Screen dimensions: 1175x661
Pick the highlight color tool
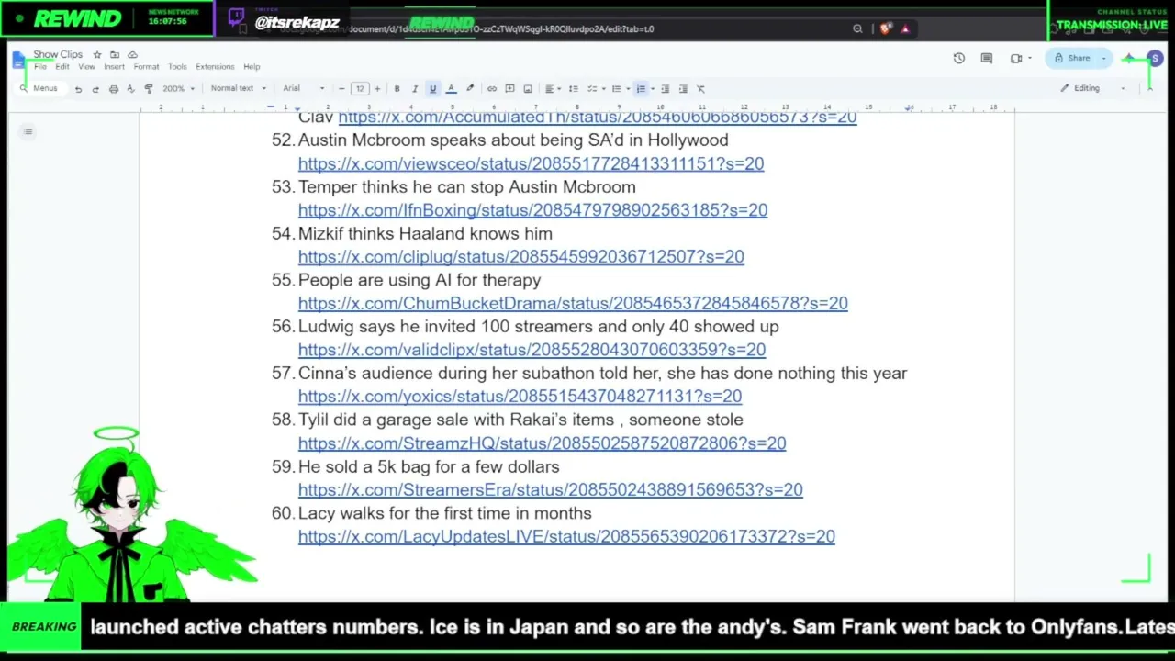[x=470, y=89]
